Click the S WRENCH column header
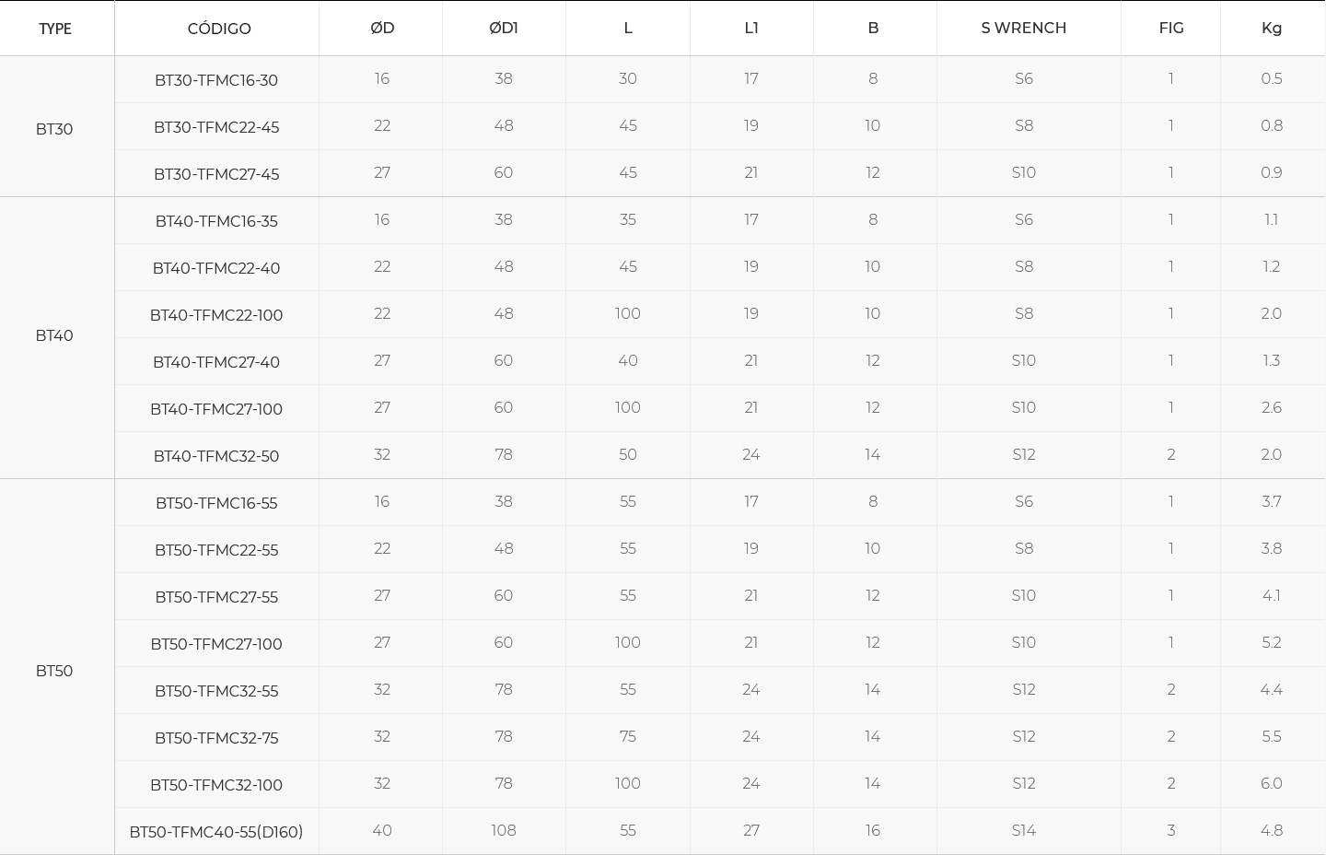1326x855 pixels. pyautogui.click(x=1023, y=28)
